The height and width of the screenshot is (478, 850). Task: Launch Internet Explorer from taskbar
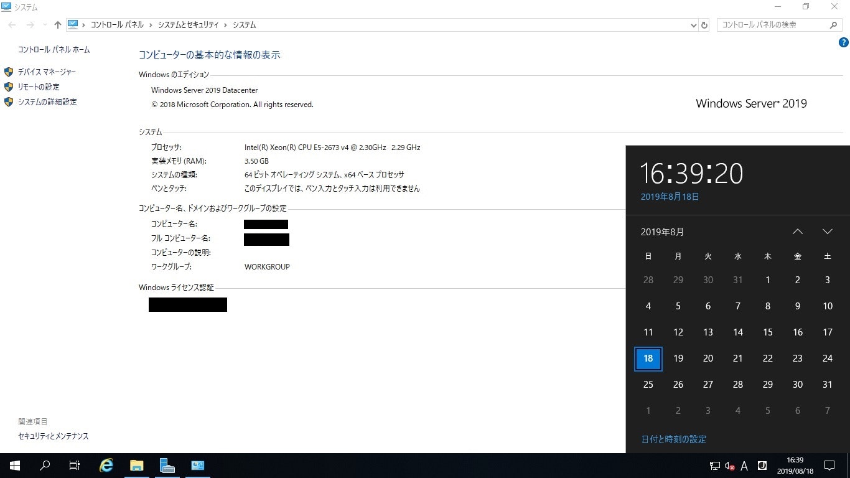click(107, 466)
